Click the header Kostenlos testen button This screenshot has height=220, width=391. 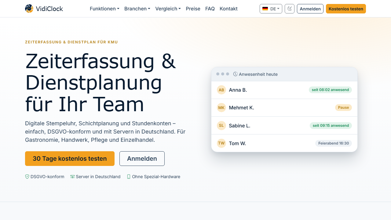[346, 9]
